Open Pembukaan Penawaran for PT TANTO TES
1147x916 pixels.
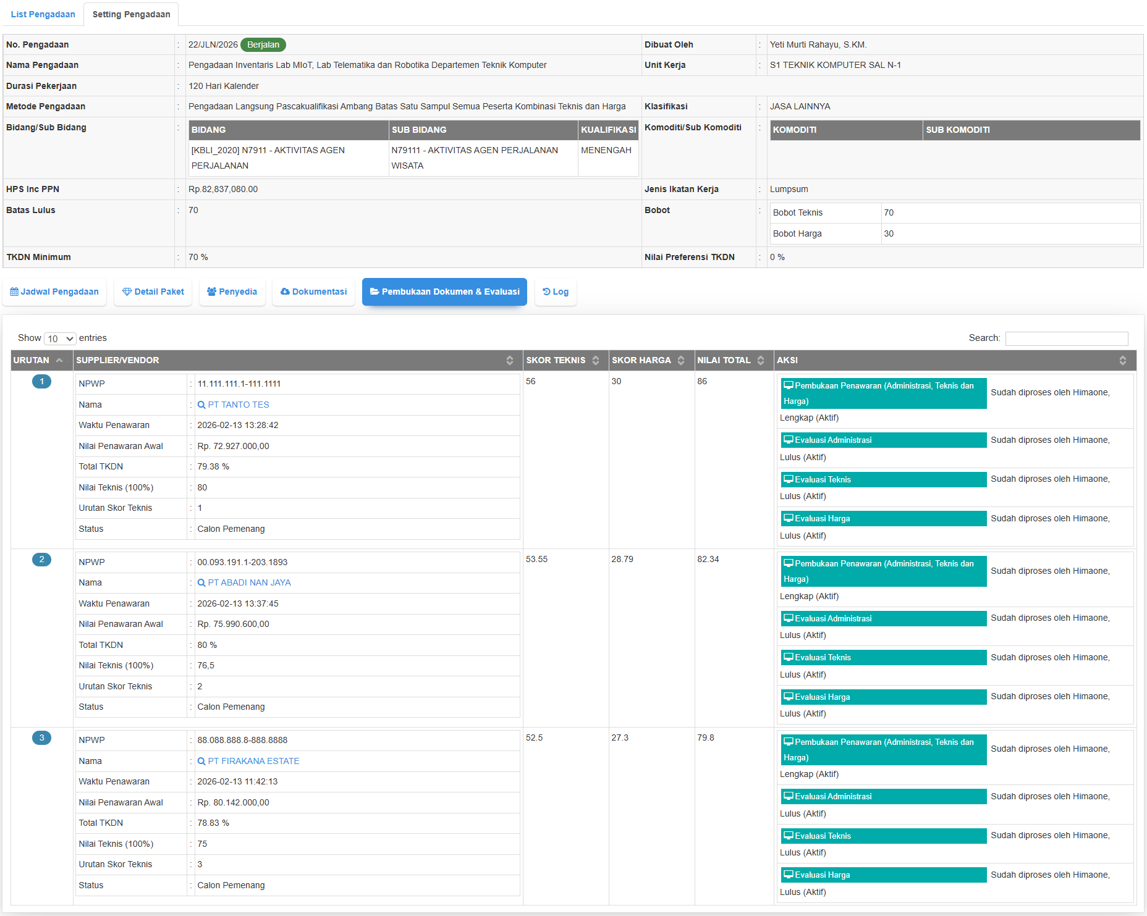(x=883, y=393)
